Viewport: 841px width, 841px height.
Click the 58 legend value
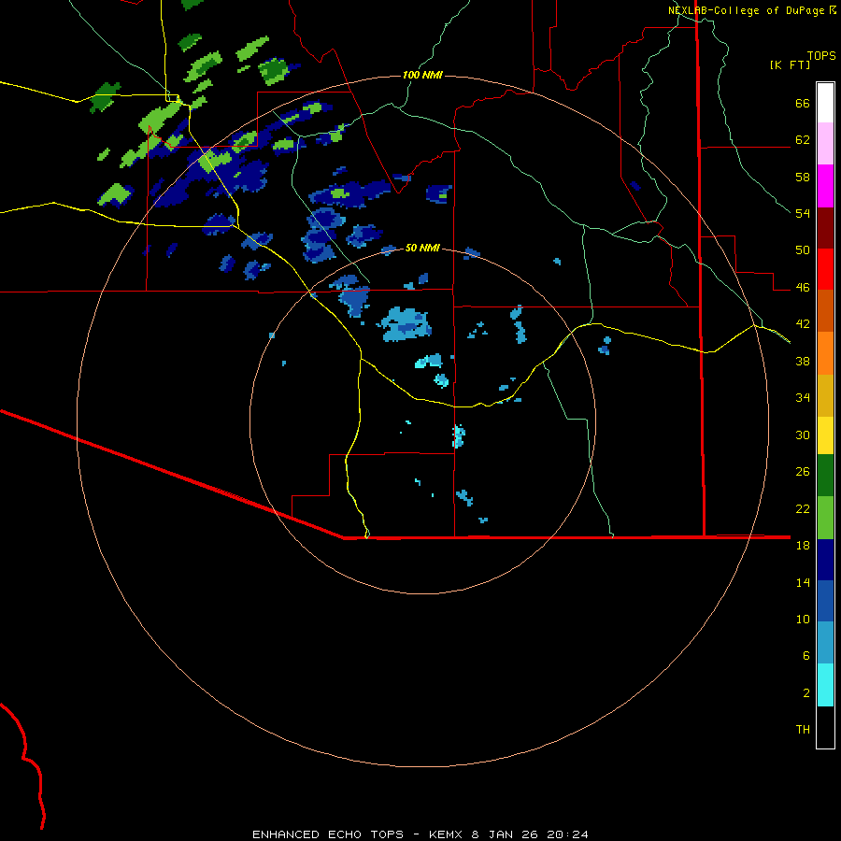pos(803,177)
